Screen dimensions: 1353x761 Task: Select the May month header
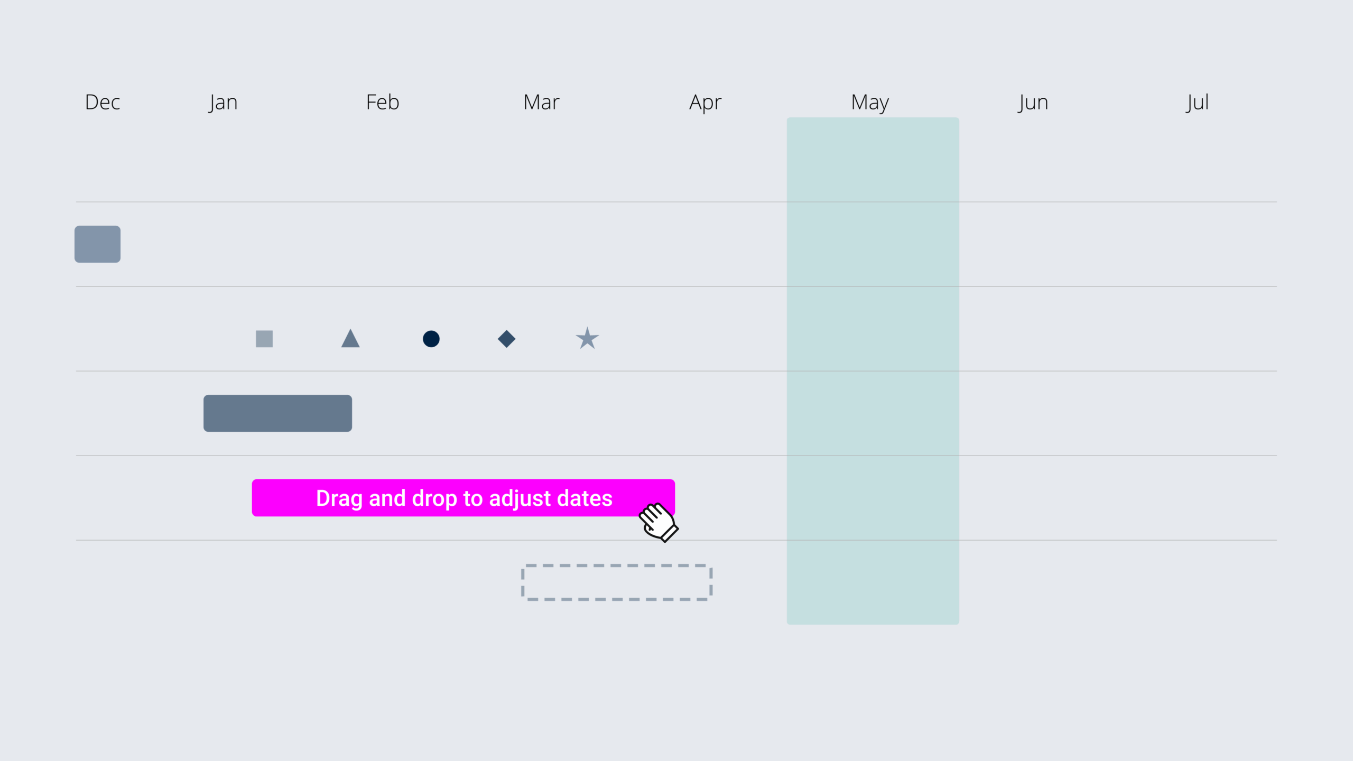point(870,102)
